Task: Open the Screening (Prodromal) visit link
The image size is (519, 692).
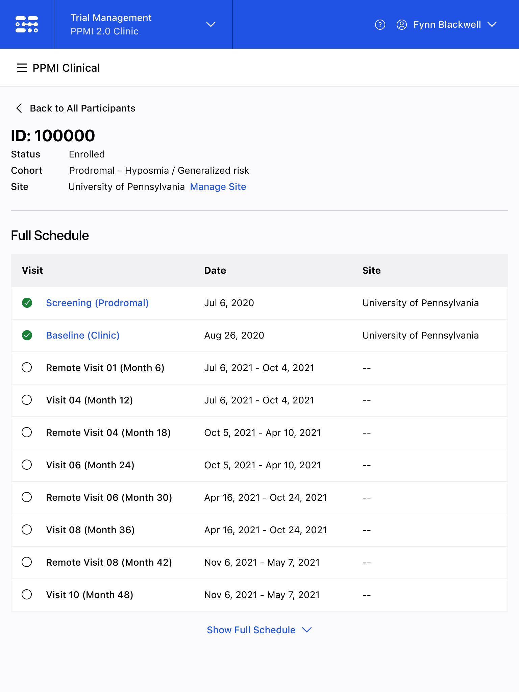Action: (97, 303)
